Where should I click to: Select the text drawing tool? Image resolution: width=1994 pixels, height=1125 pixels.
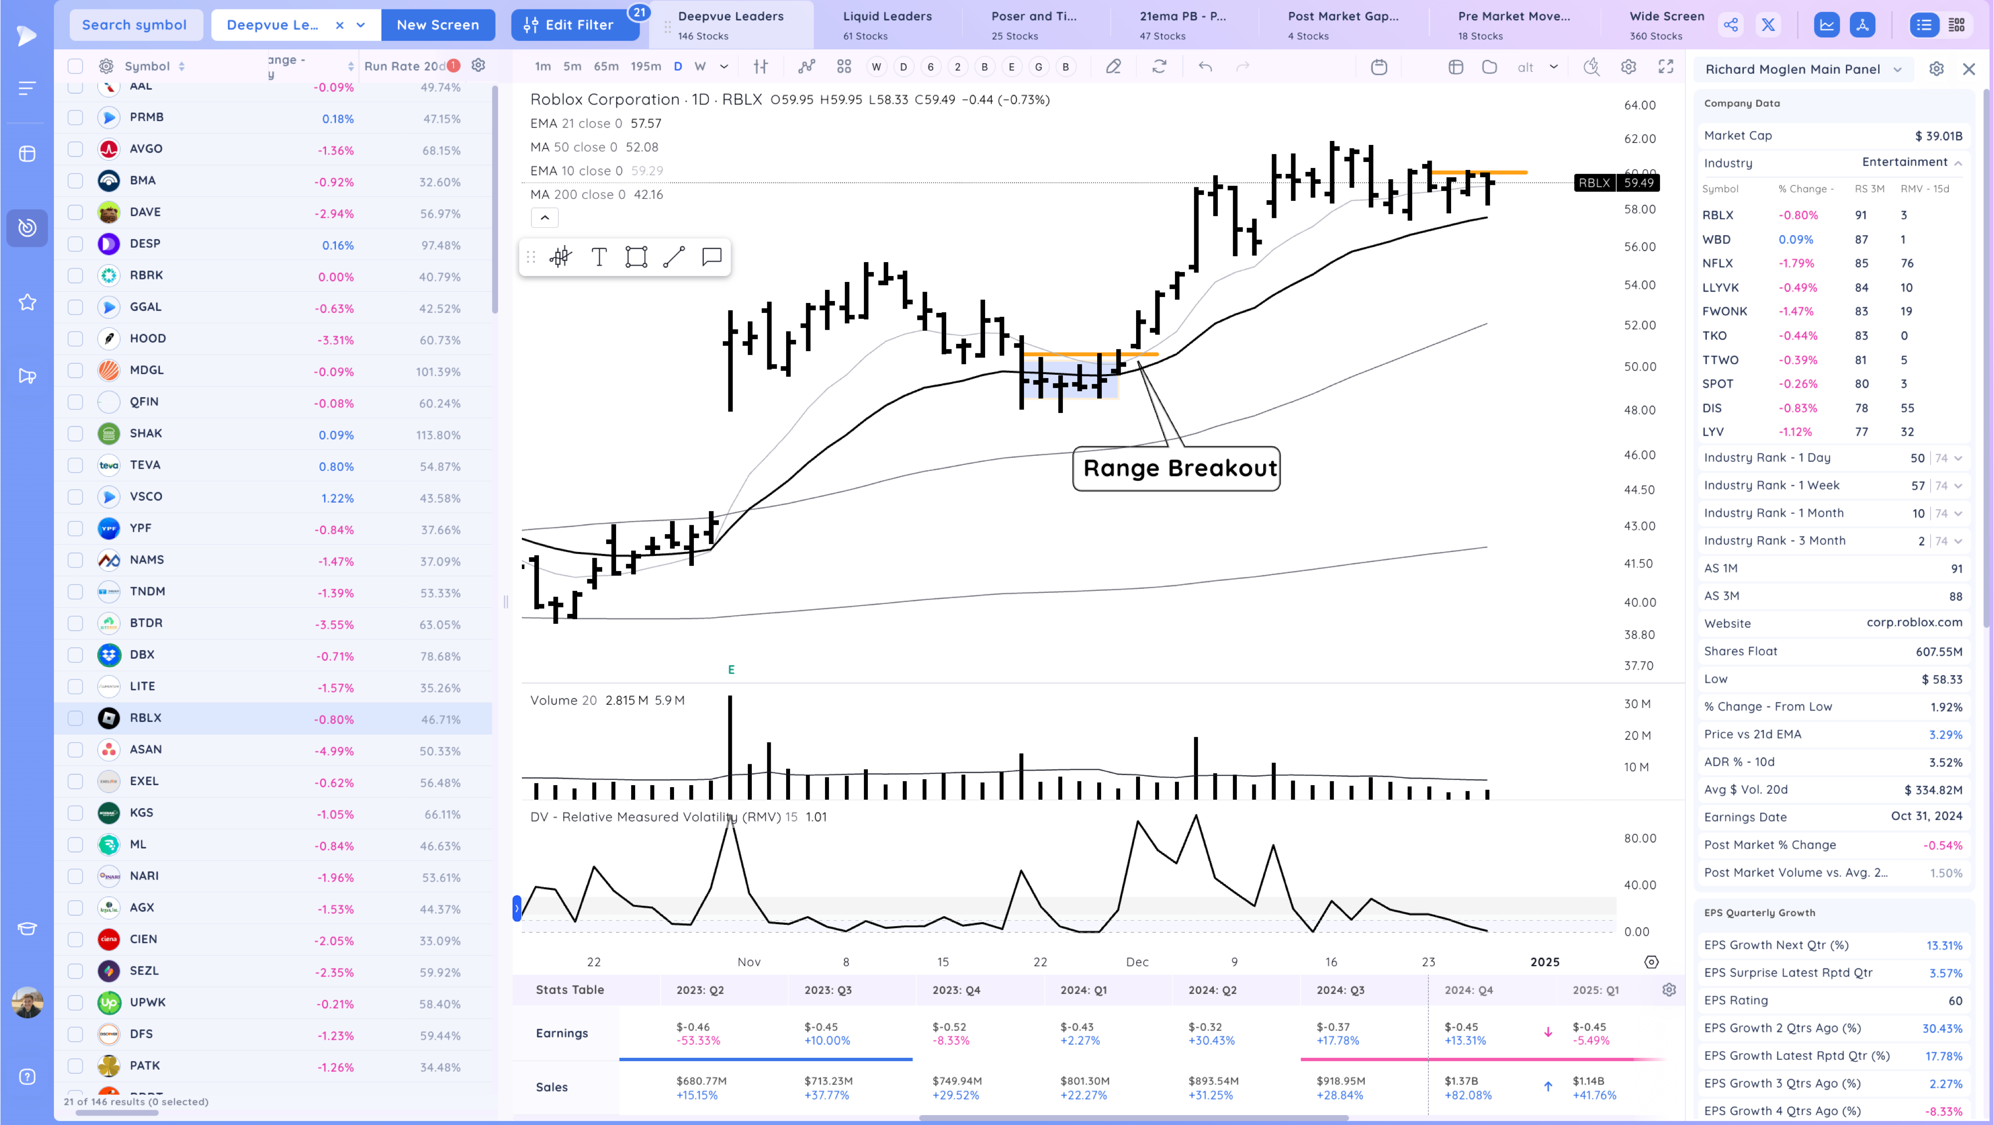coord(599,257)
